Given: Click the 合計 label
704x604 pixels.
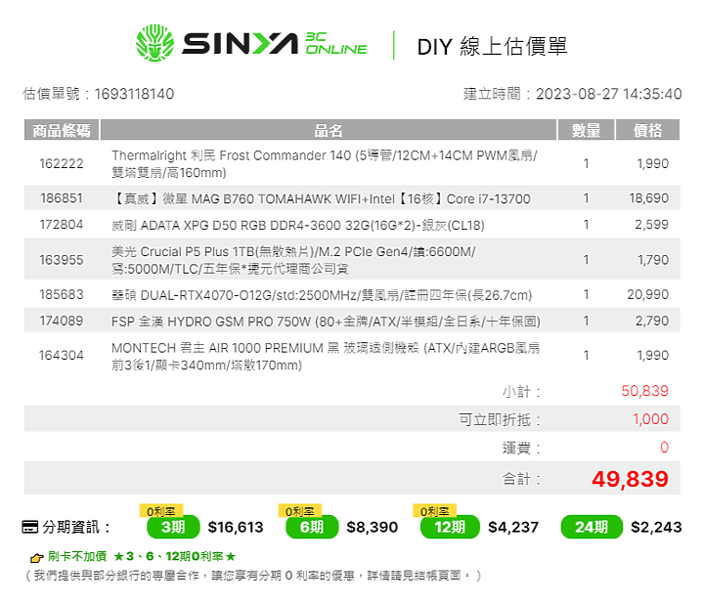Looking at the screenshot, I should pyautogui.click(x=521, y=479).
